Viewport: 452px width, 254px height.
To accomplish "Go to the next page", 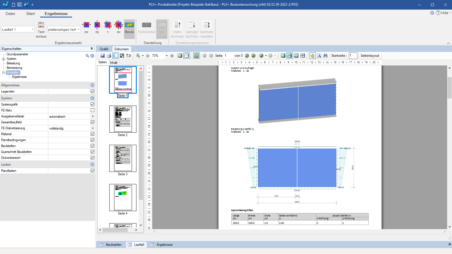I will tap(247, 56).
